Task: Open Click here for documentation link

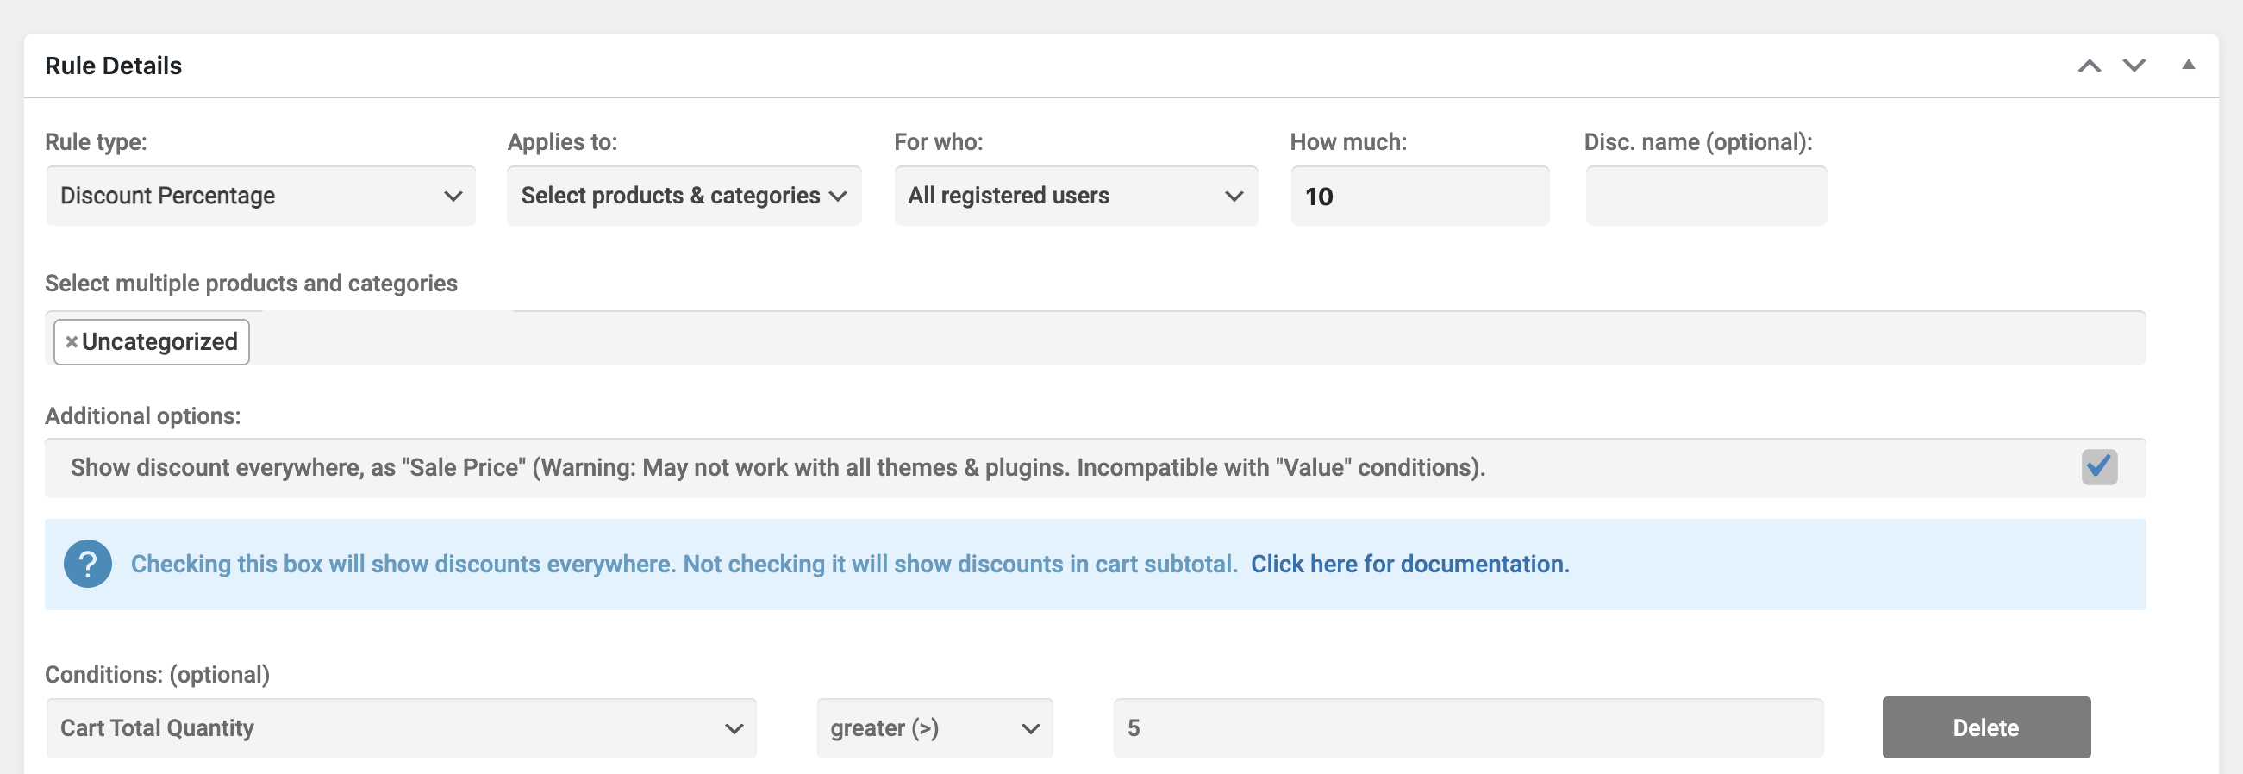Action: pyautogui.click(x=1409, y=565)
